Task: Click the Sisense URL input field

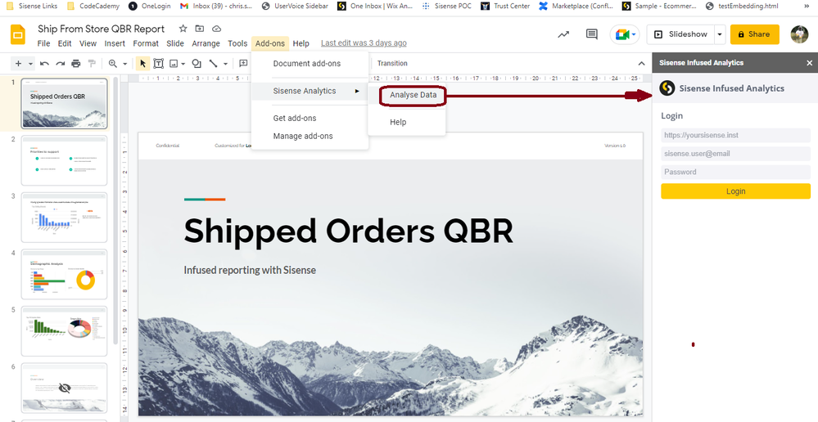Action: click(735, 135)
